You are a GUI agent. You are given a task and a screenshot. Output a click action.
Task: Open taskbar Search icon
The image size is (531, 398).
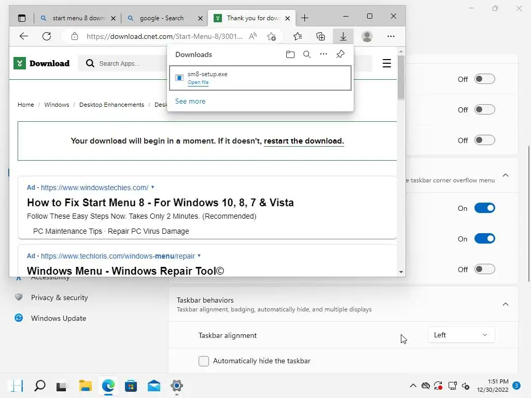point(40,386)
